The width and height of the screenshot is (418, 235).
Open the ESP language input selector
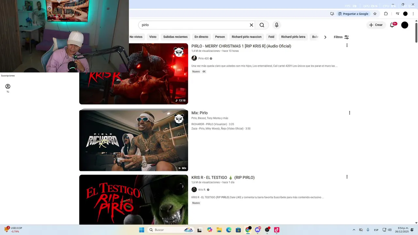pyautogui.click(x=376, y=230)
